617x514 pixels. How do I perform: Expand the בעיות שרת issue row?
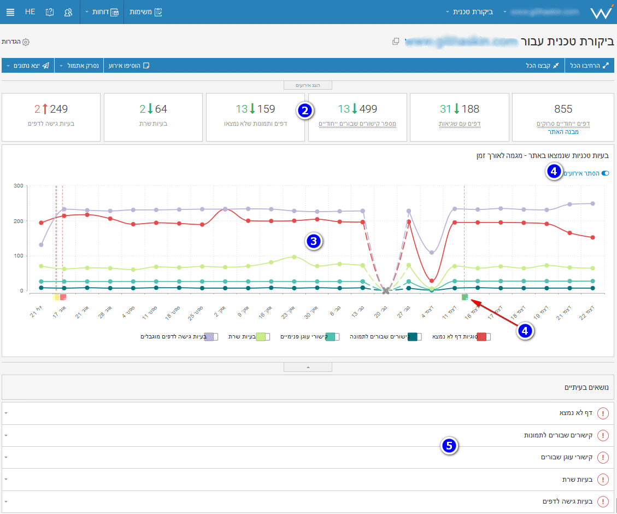(x=308, y=480)
